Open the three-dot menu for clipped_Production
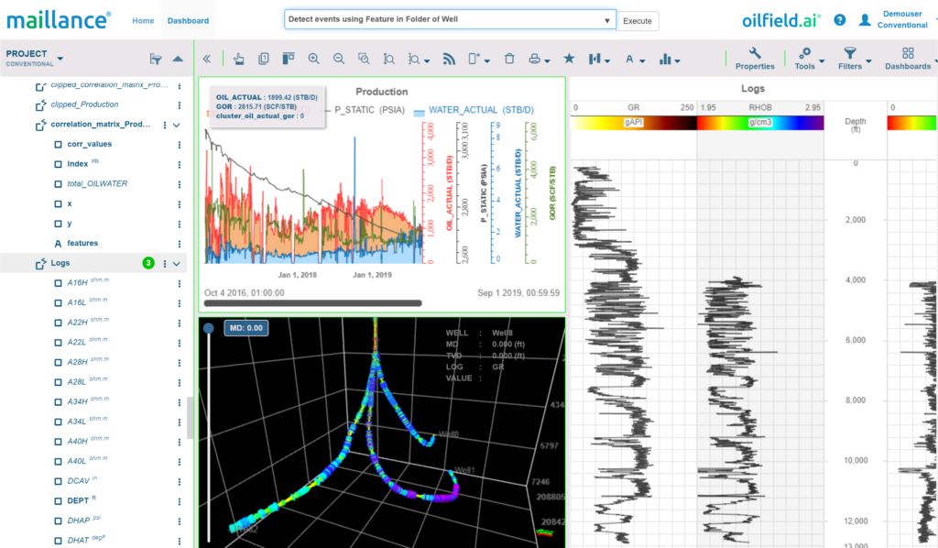 179,105
